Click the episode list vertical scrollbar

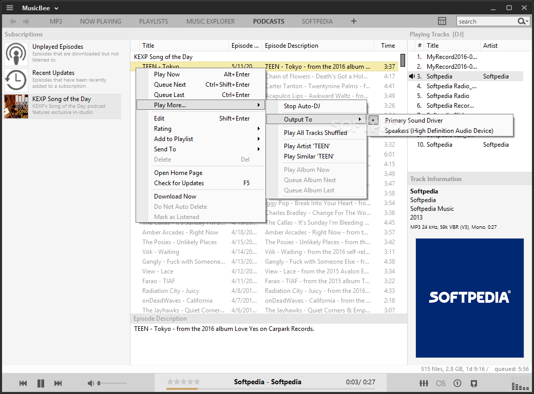coord(403,60)
